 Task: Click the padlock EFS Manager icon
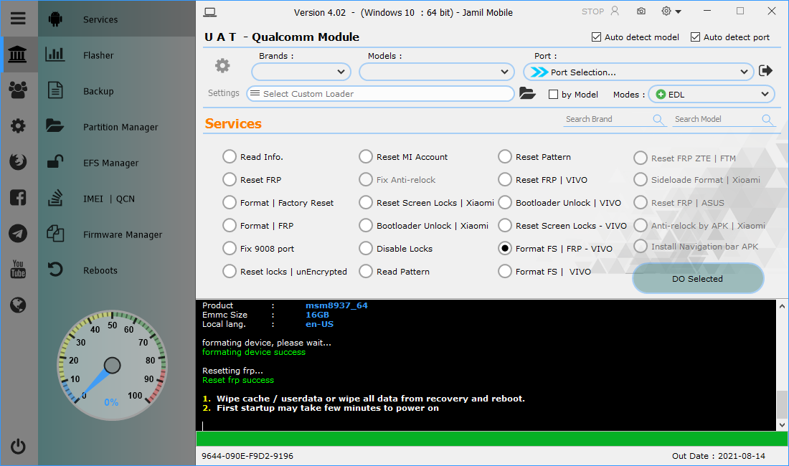coord(55,161)
